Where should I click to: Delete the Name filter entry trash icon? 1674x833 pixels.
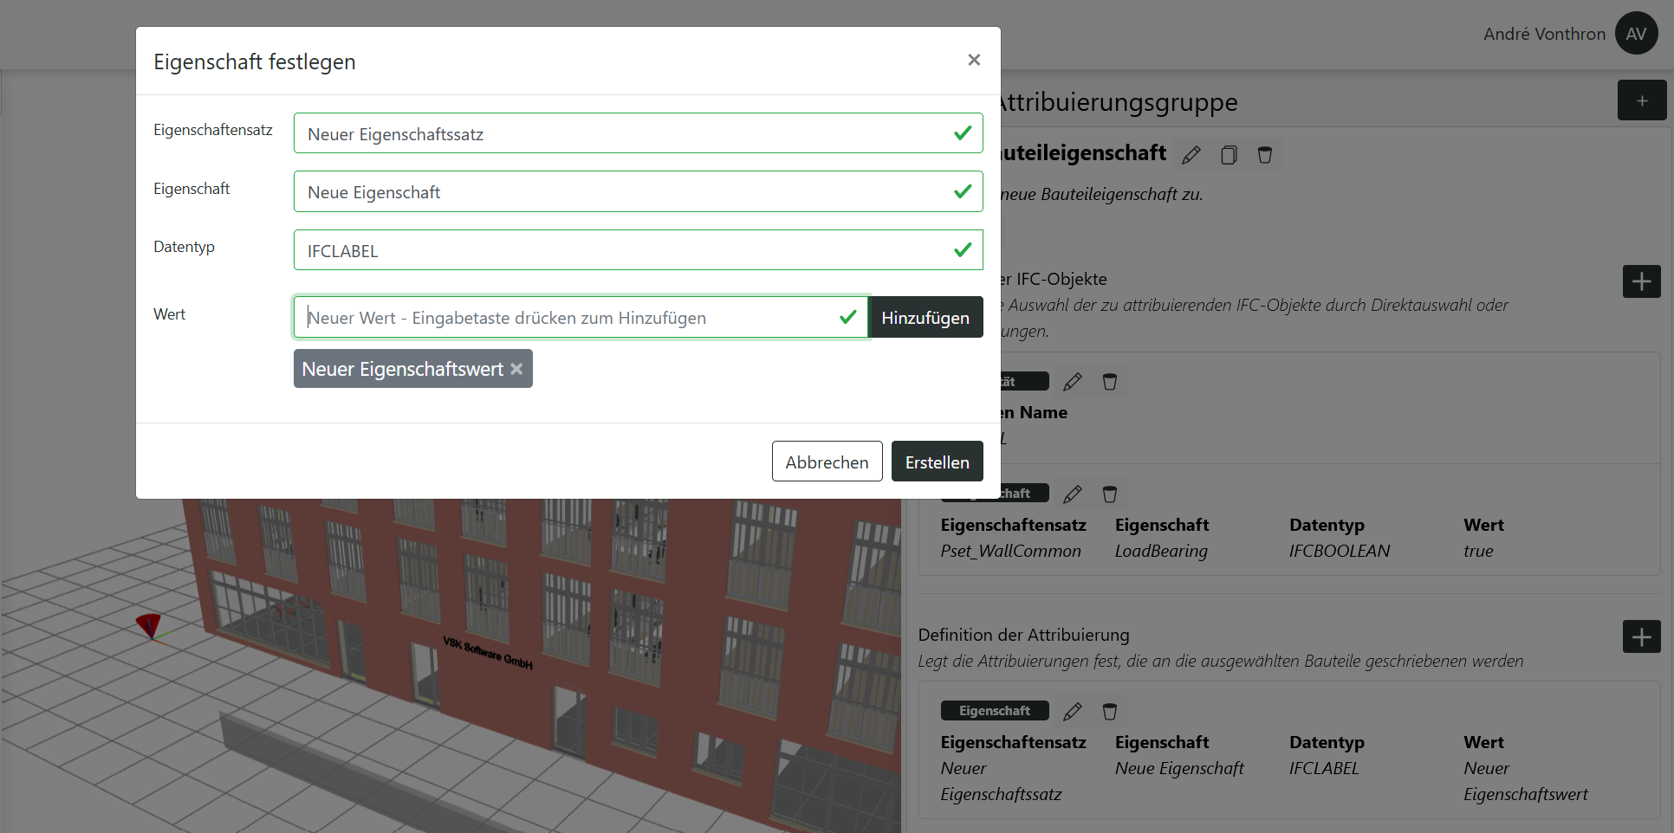[x=1110, y=382]
